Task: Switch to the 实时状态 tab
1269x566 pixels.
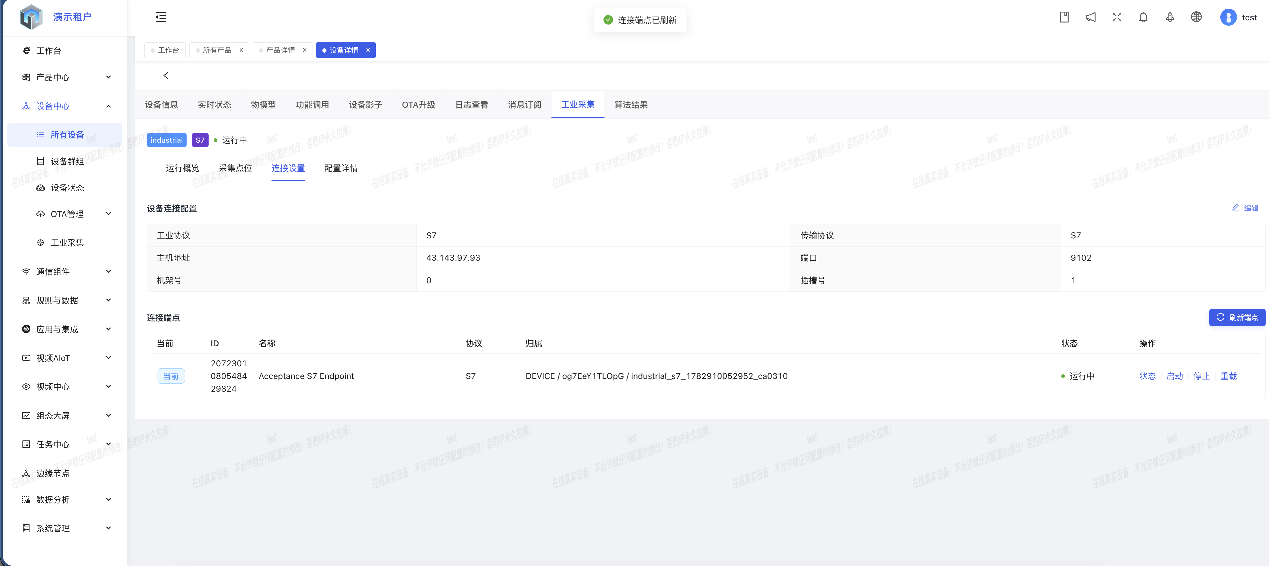Action: click(x=214, y=104)
